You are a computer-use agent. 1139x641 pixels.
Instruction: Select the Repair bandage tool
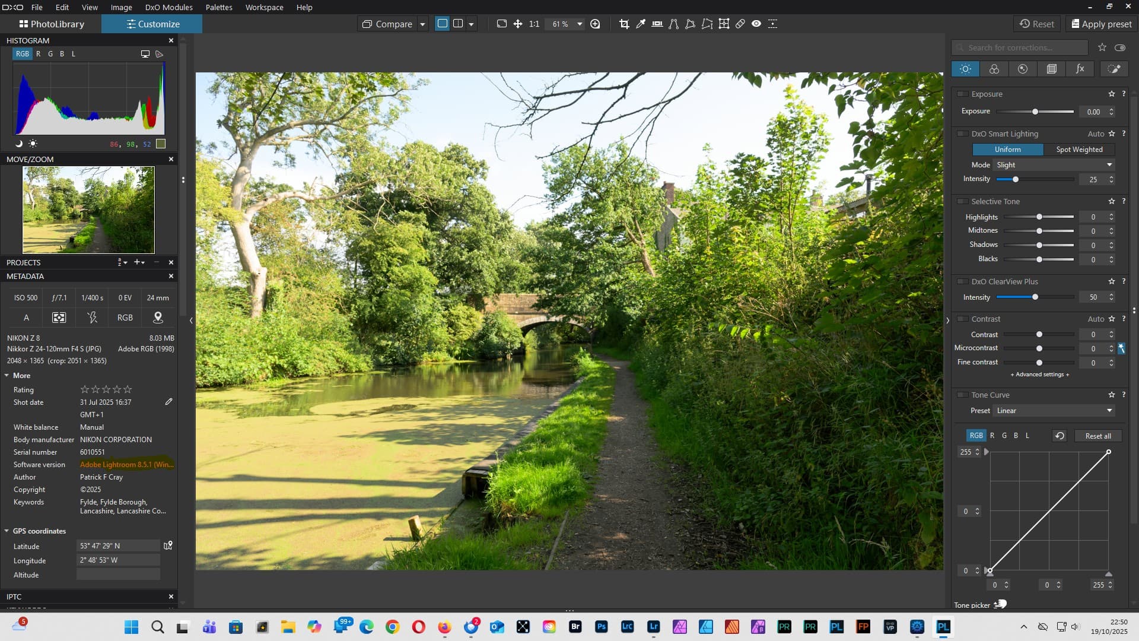(740, 24)
